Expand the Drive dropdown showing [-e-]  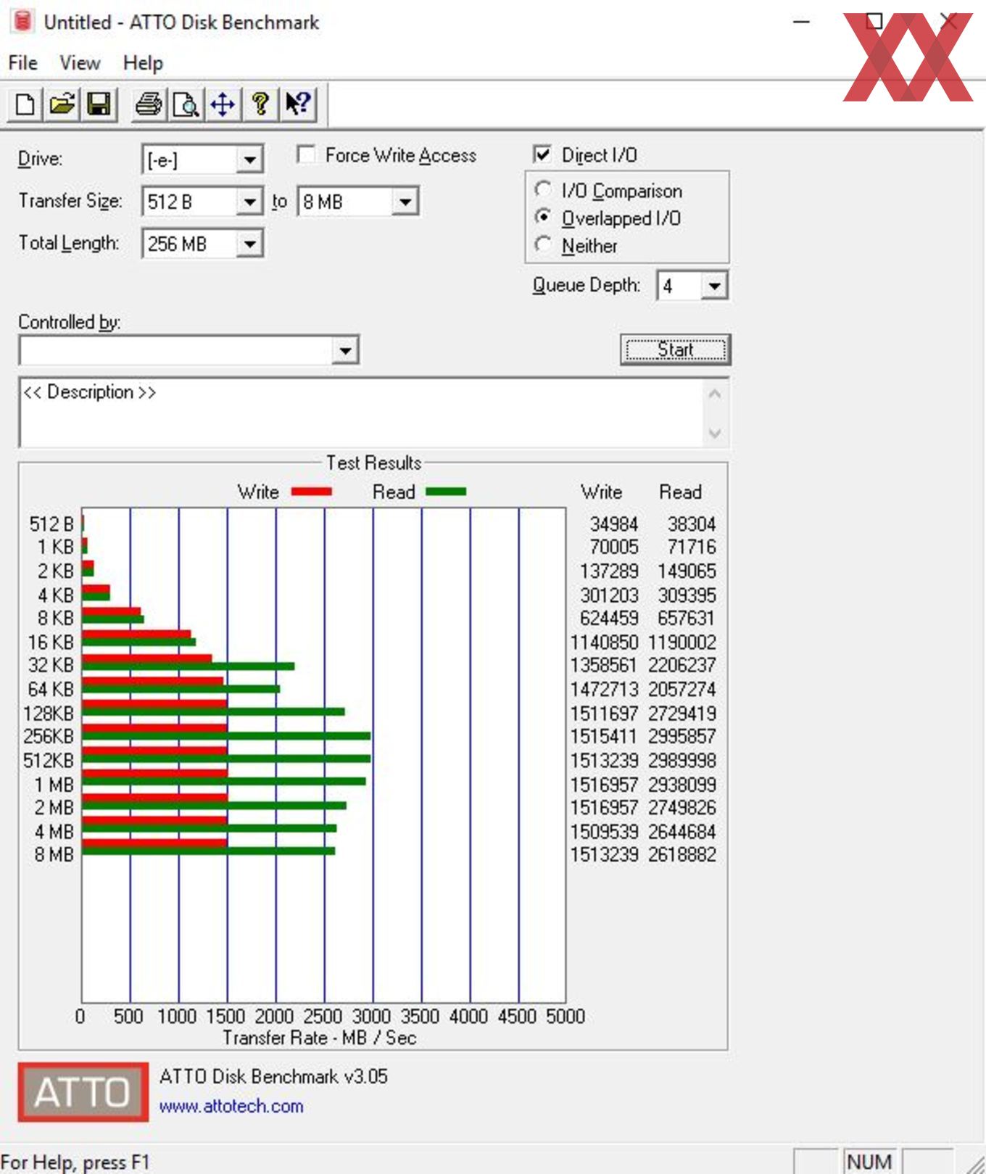[249, 160]
